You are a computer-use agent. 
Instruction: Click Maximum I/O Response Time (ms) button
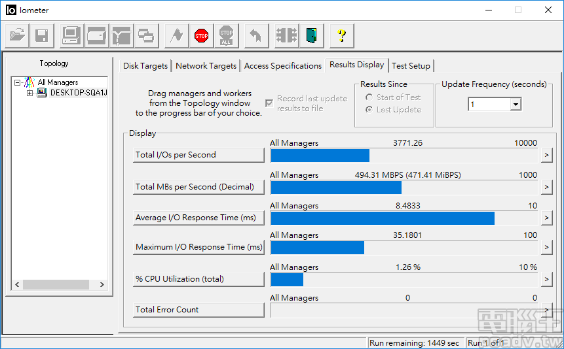tap(198, 248)
